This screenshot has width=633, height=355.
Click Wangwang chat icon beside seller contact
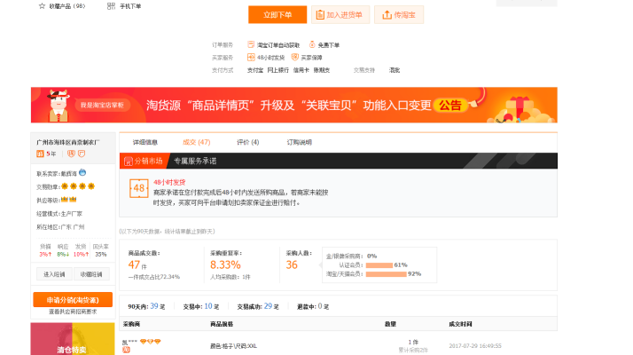click(82, 171)
